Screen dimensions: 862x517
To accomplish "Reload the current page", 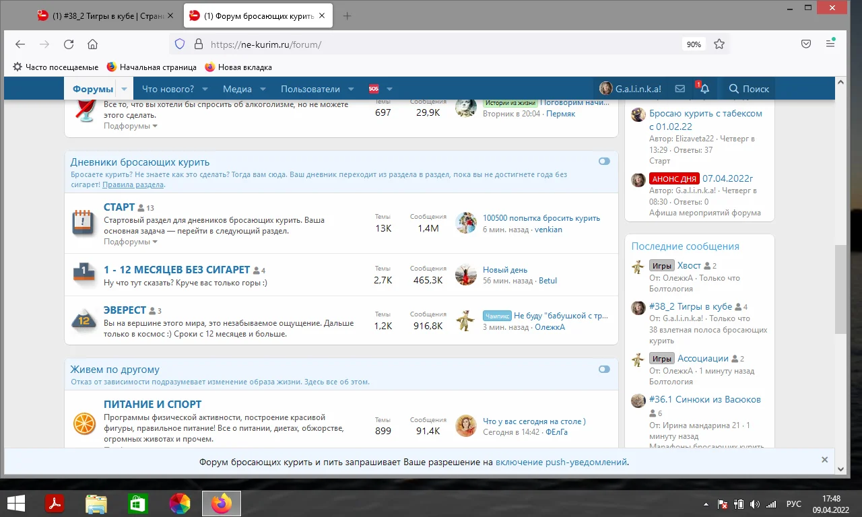I will click(68, 44).
